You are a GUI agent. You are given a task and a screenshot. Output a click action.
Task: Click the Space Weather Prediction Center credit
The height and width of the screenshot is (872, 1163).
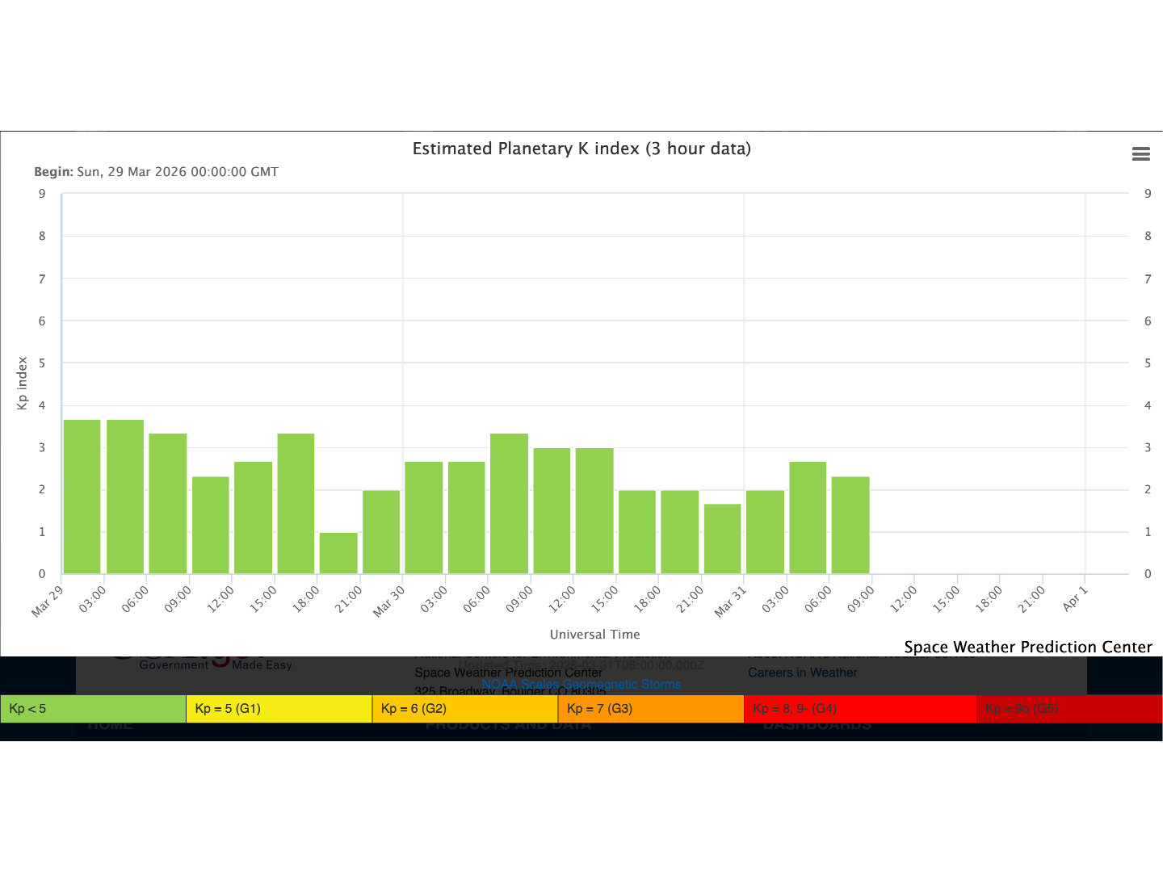[1027, 647]
